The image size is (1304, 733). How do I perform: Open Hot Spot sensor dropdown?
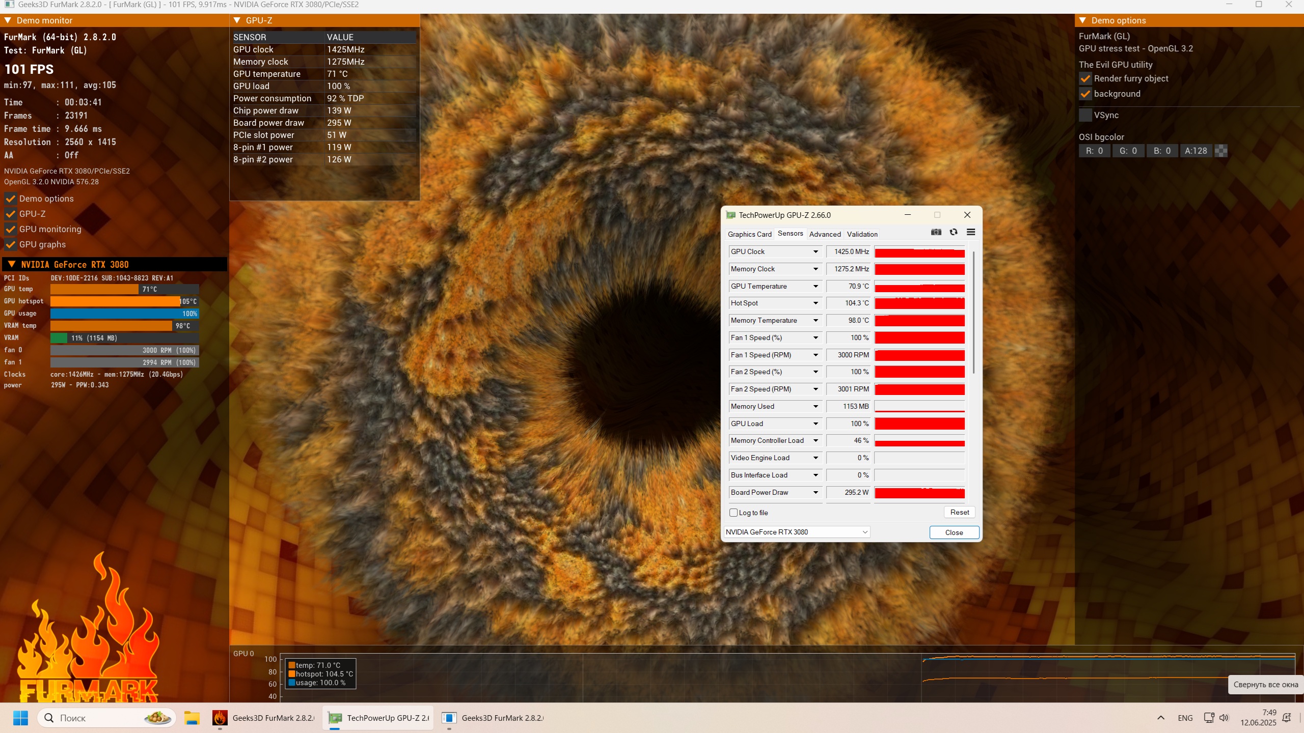click(x=816, y=303)
